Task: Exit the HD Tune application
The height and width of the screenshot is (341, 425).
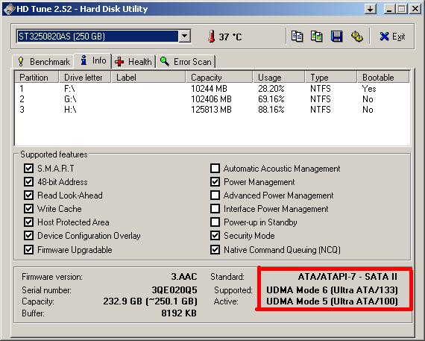Action: (392, 37)
